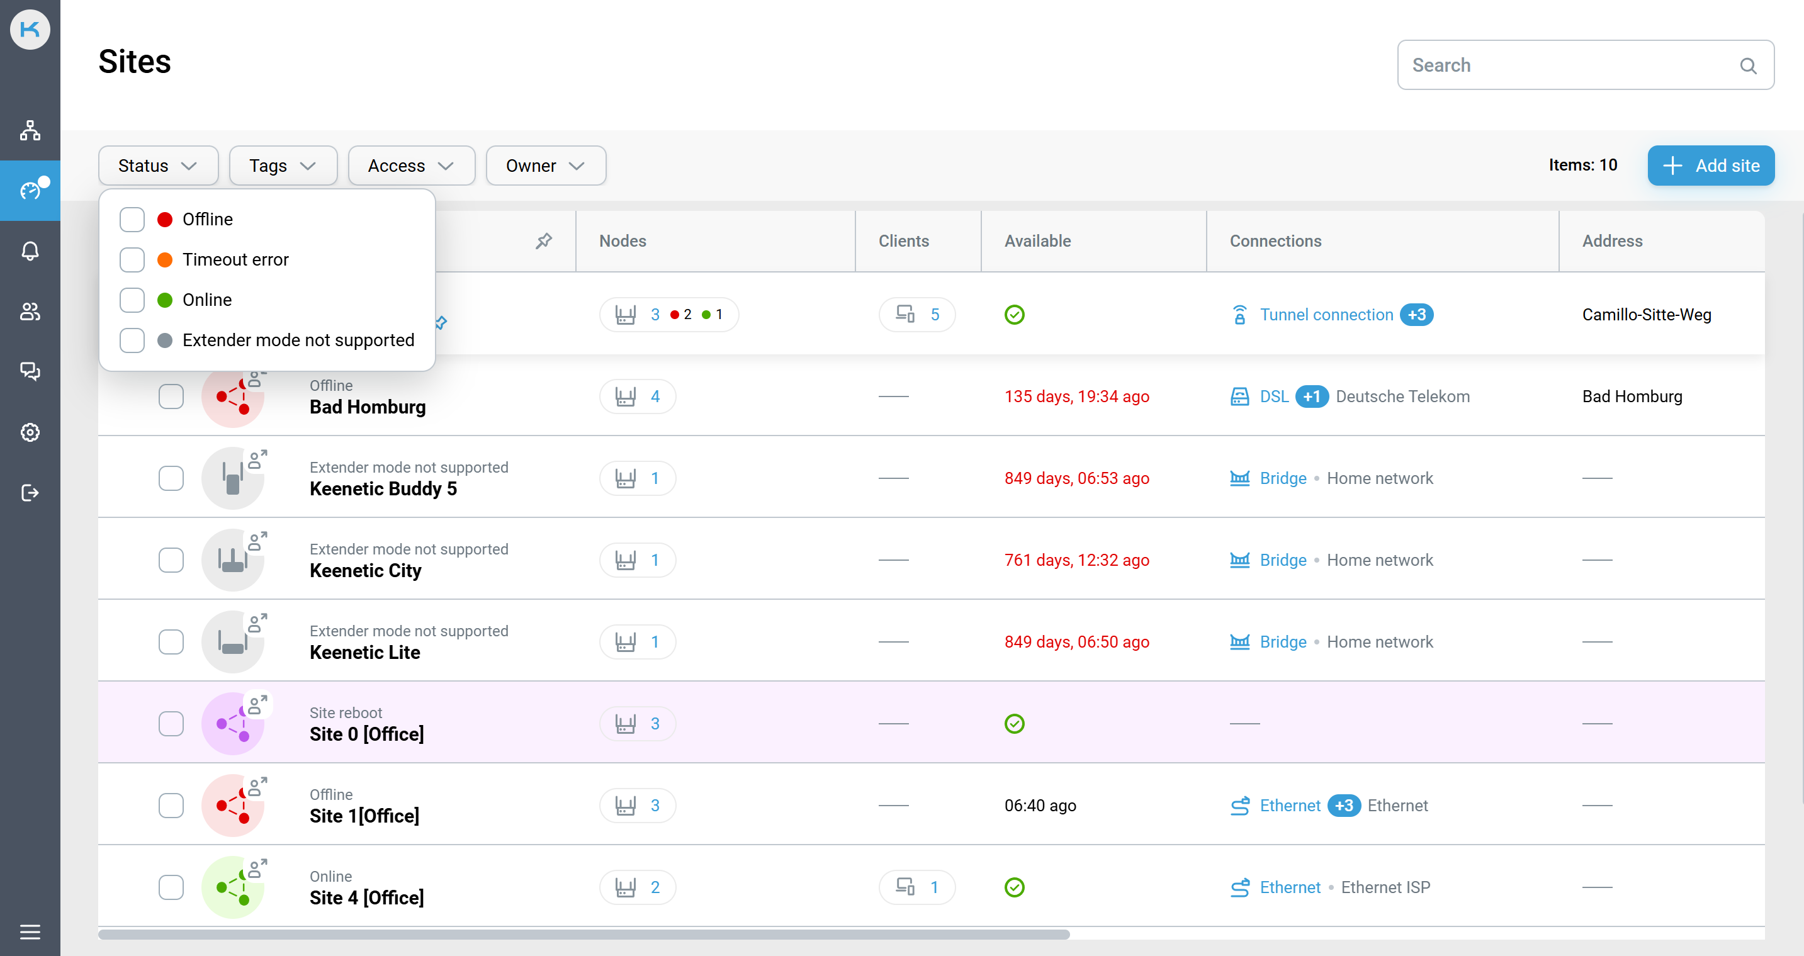Image resolution: width=1804 pixels, height=956 pixels.
Task: Select the checkbox for Bad Homburg site
Action: [x=171, y=396]
